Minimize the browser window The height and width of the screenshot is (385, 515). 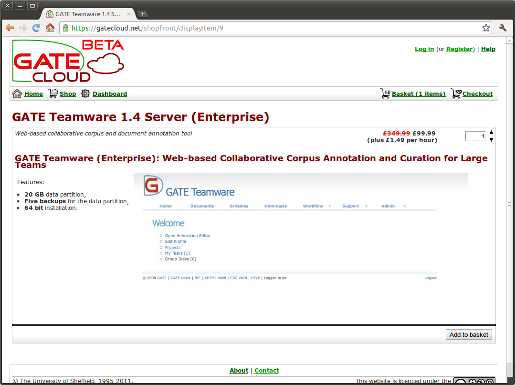tap(20, 6)
